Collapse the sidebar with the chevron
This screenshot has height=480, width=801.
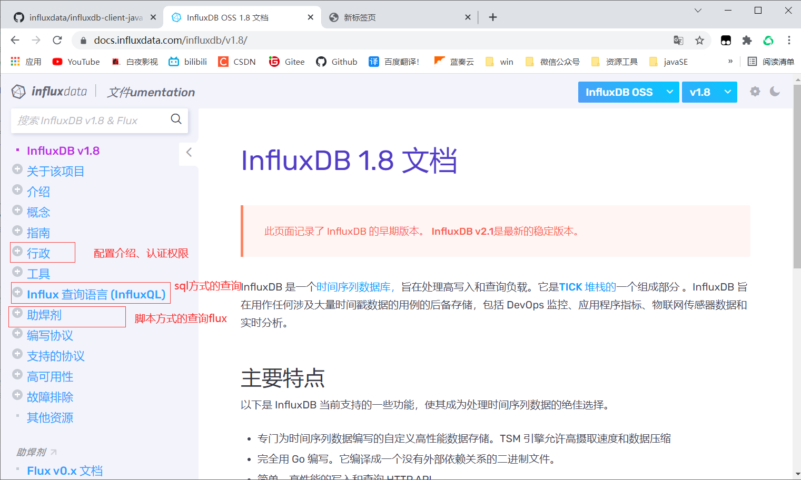click(x=189, y=153)
